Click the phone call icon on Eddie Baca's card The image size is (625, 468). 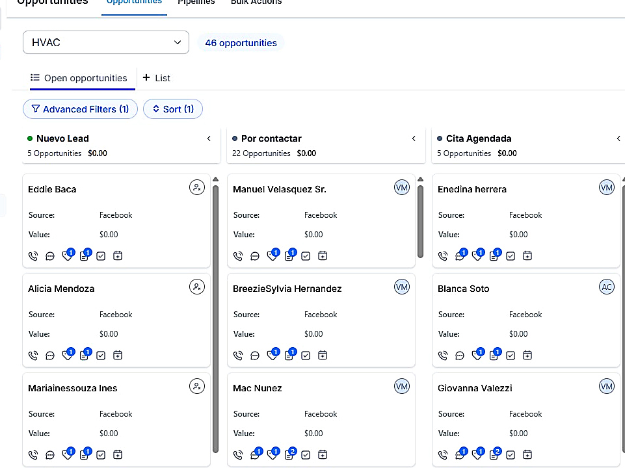tap(33, 256)
